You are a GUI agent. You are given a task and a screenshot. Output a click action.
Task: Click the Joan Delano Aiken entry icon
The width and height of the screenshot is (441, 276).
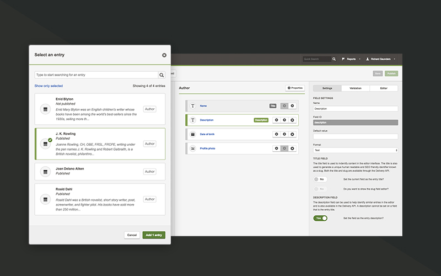45,172
